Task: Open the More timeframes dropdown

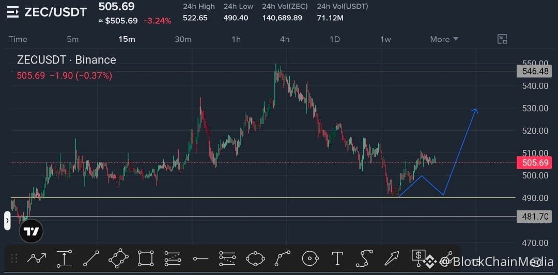Action: pos(444,39)
